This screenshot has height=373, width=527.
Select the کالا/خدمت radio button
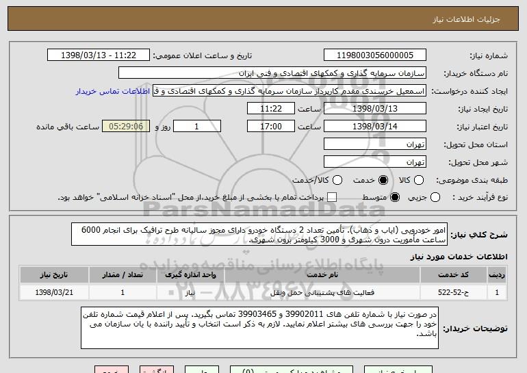click(x=337, y=181)
